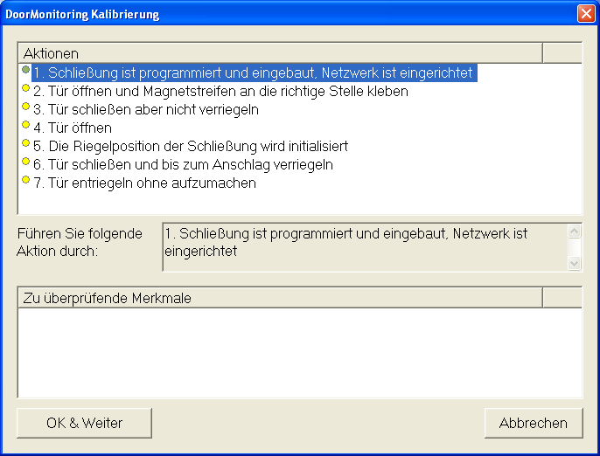This screenshot has height=456, width=600.
Task: Click yellow dot next to step 7 entriegeln
Action: (x=25, y=180)
